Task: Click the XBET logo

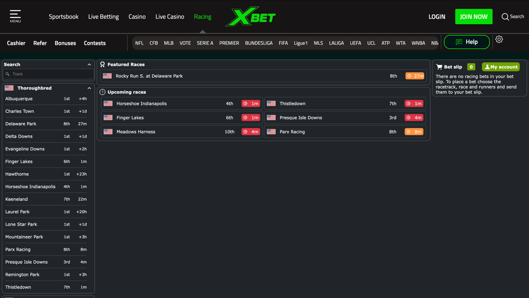Action: 250,16
